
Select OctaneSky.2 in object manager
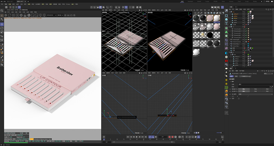click(x=236, y=44)
